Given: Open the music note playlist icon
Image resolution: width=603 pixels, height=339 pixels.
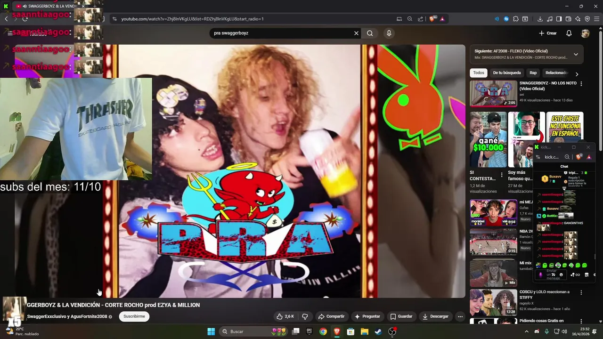Looking at the screenshot, I should tap(549, 19).
